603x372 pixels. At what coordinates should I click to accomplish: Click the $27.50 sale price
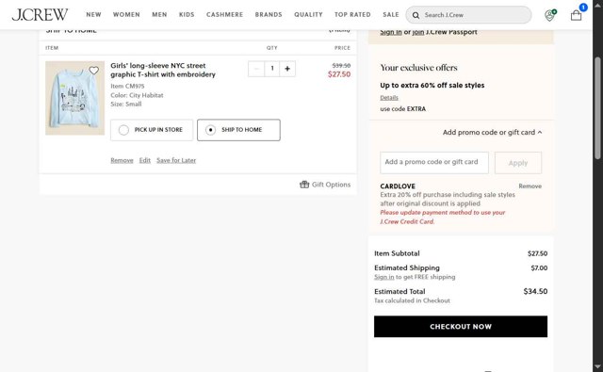point(339,74)
